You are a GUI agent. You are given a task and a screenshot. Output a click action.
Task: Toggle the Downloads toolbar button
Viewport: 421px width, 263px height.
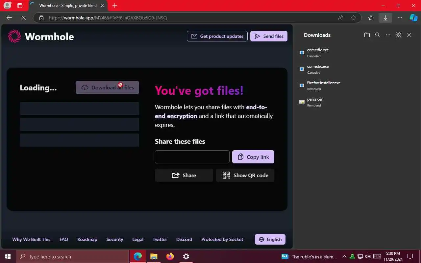385,18
